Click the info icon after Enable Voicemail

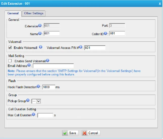click(41, 47)
